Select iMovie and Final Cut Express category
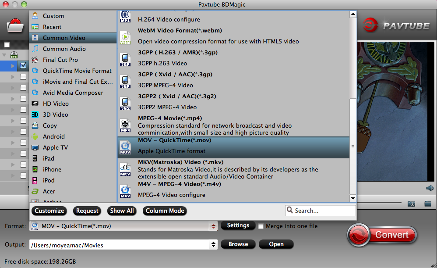This screenshot has width=437, height=268. click(73, 82)
